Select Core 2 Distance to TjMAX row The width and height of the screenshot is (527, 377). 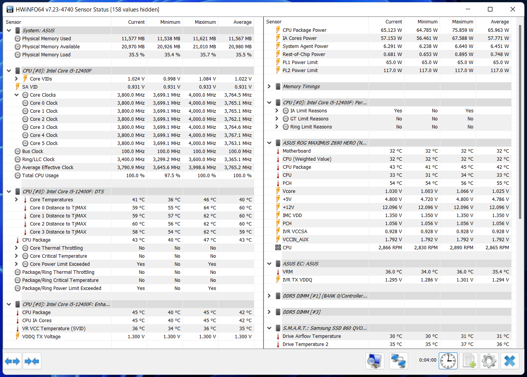[128, 224]
